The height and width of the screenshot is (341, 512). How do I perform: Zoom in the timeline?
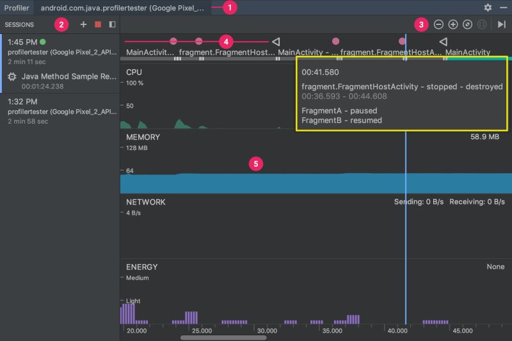453,24
